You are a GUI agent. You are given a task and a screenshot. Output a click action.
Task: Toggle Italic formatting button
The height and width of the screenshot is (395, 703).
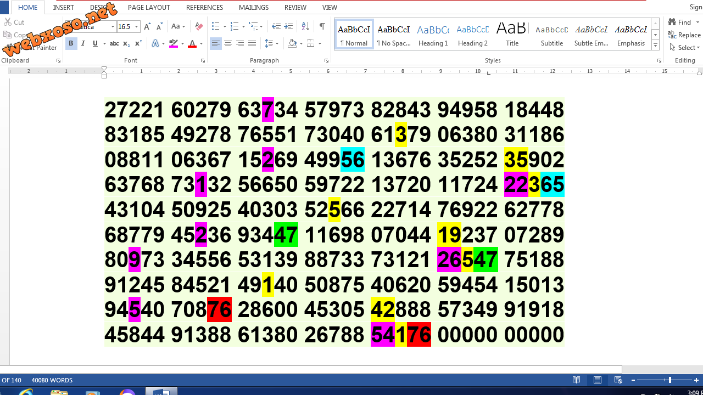pos(83,43)
